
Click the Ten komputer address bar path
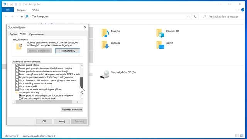click(x=40, y=17)
